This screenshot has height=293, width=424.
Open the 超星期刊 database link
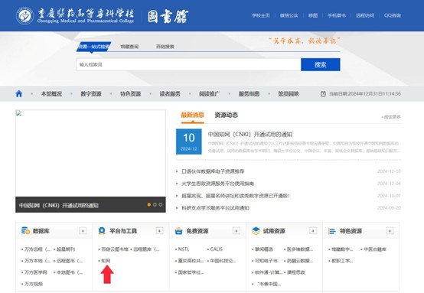pyautogui.click(x=66, y=249)
